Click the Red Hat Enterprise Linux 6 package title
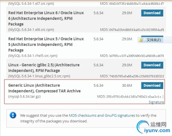This screenshot has height=136, width=172. (46, 18)
